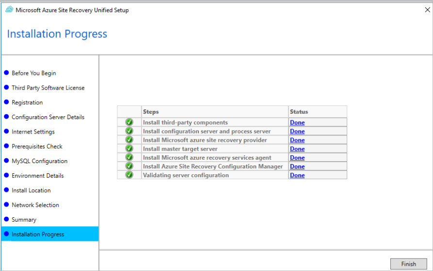
Task: Select MySQL Configuration step
Action: (x=39, y=161)
